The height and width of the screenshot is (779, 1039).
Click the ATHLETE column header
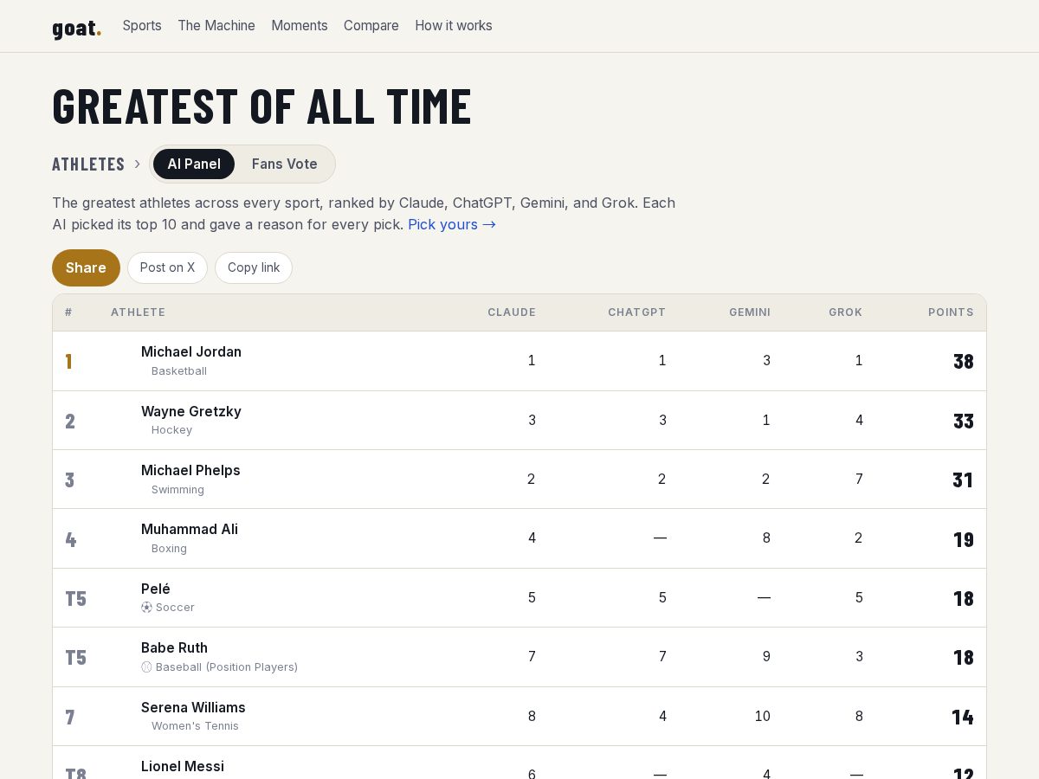138,312
